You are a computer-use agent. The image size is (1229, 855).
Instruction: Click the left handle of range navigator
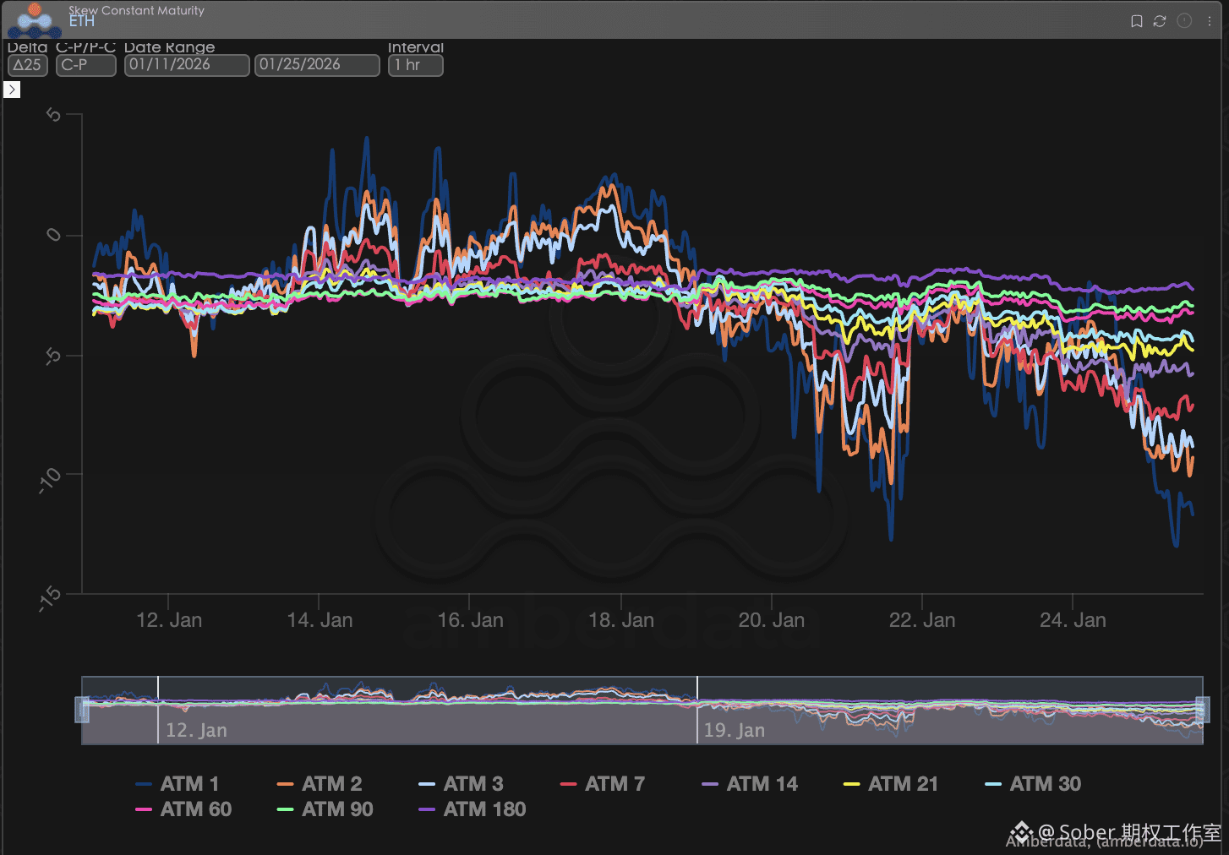coord(83,710)
